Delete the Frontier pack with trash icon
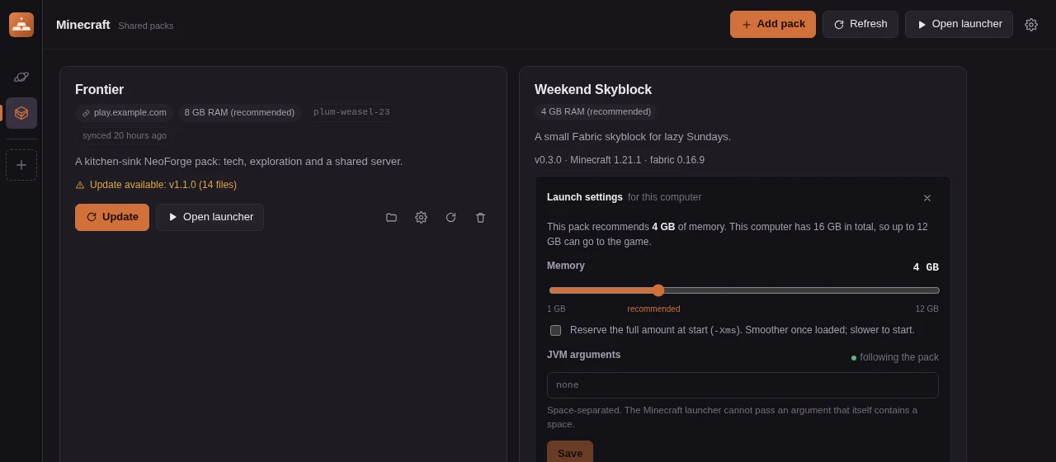Image resolution: width=1056 pixels, height=462 pixels. point(480,218)
